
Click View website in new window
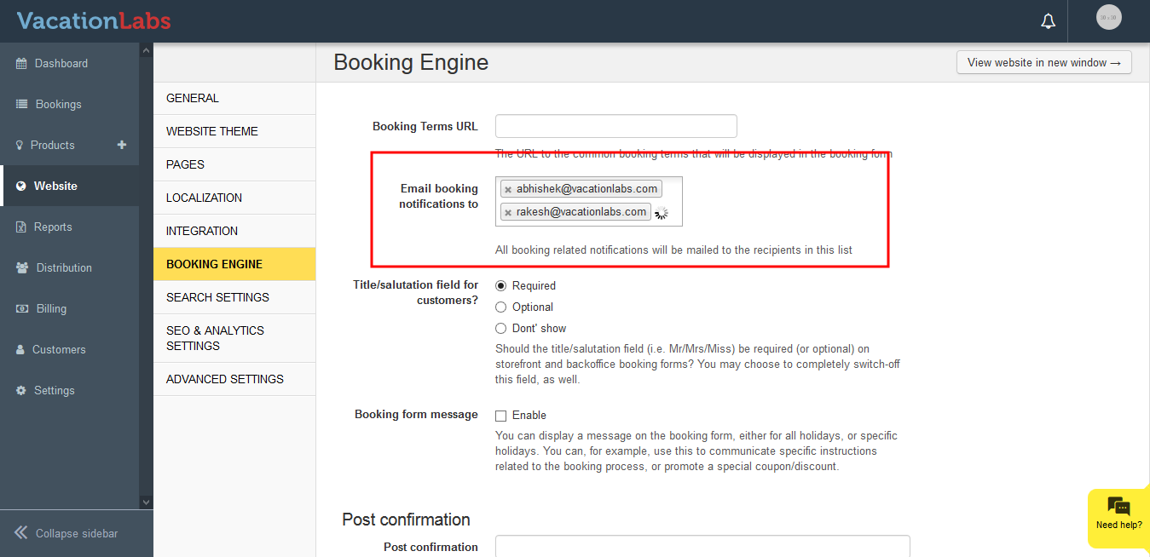1043,61
